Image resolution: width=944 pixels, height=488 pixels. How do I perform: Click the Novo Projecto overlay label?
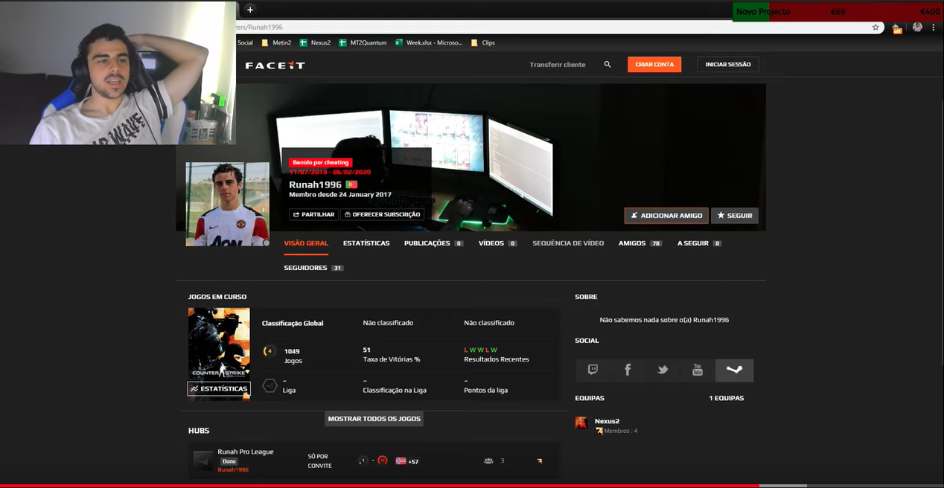point(763,12)
